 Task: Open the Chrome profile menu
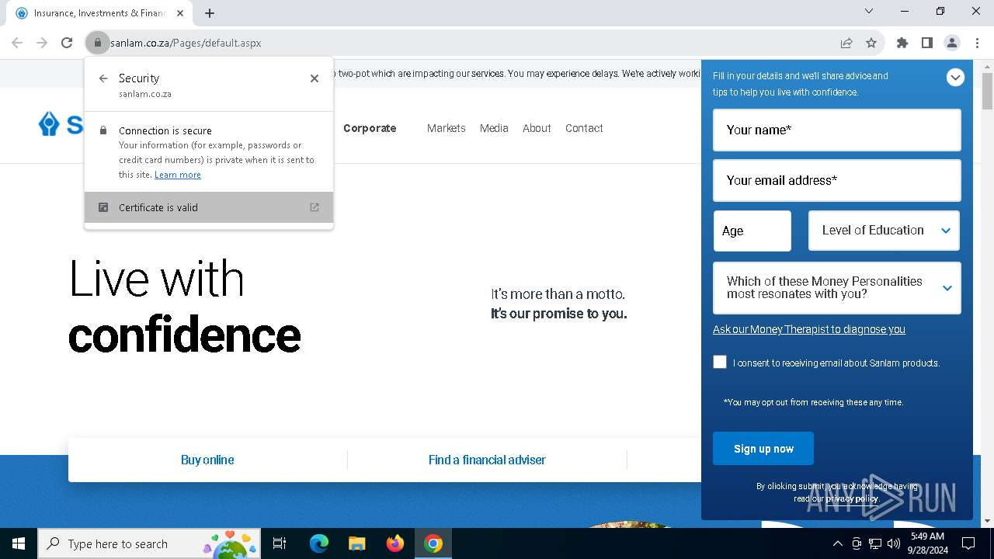(952, 43)
